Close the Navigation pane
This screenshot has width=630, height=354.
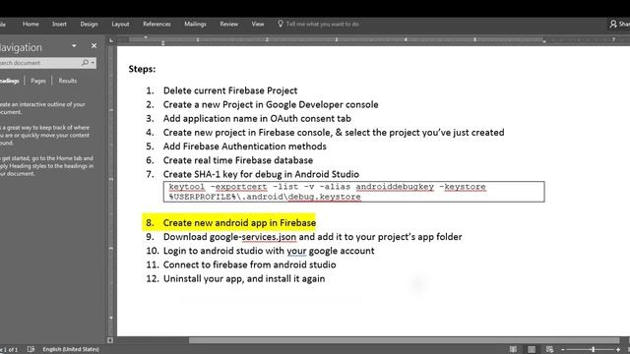click(94, 46)
